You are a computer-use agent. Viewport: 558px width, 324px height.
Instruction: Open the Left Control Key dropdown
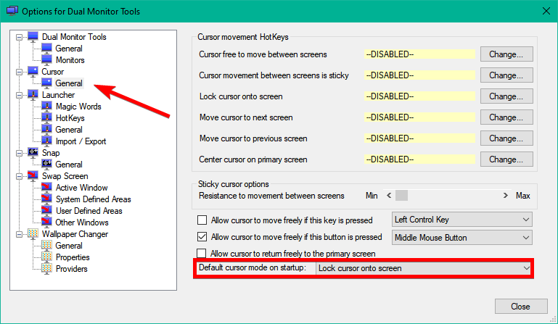(x=461, y=220)
